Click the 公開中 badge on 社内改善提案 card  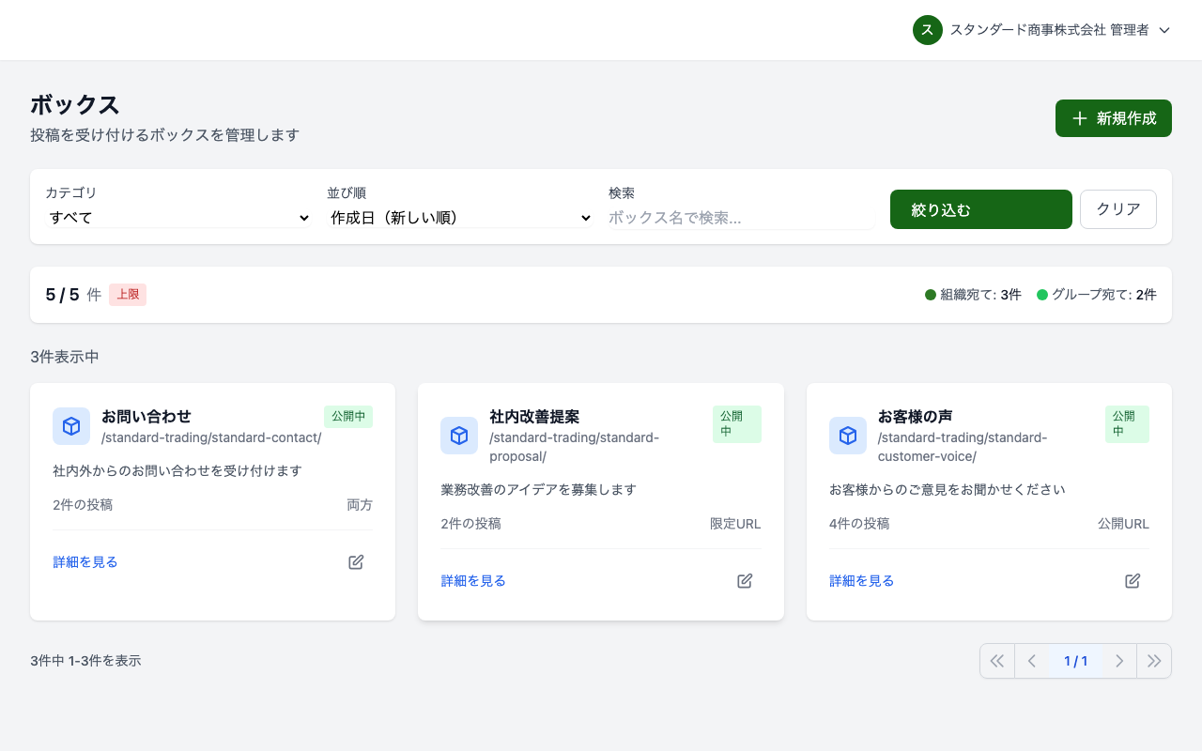tap(736, 424)
